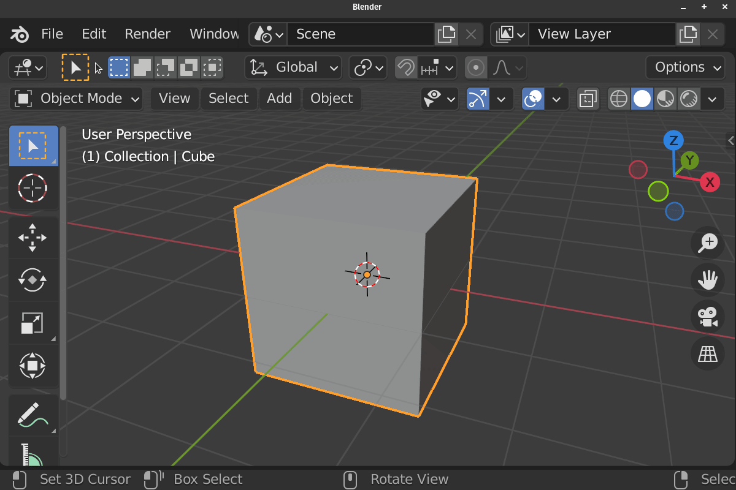This screenshot has height=490, width=736.
Task: Select the Tweak tool icon in header
Action: pyautogui.click(x=75, y=67)
